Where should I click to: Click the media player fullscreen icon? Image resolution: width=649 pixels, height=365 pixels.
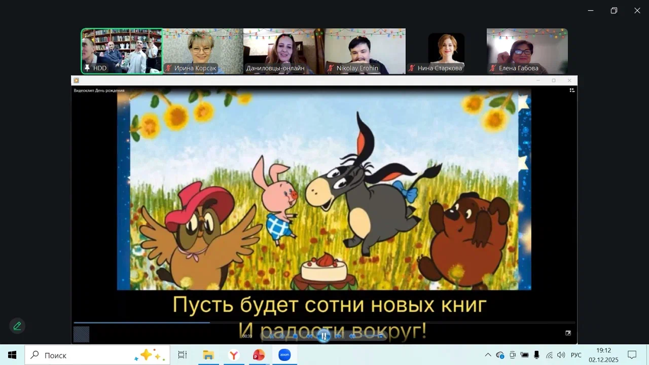pos(568,333)
